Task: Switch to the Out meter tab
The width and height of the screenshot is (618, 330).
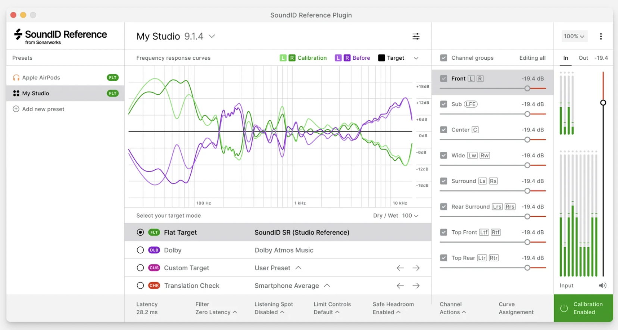Action: click(583, 58)
